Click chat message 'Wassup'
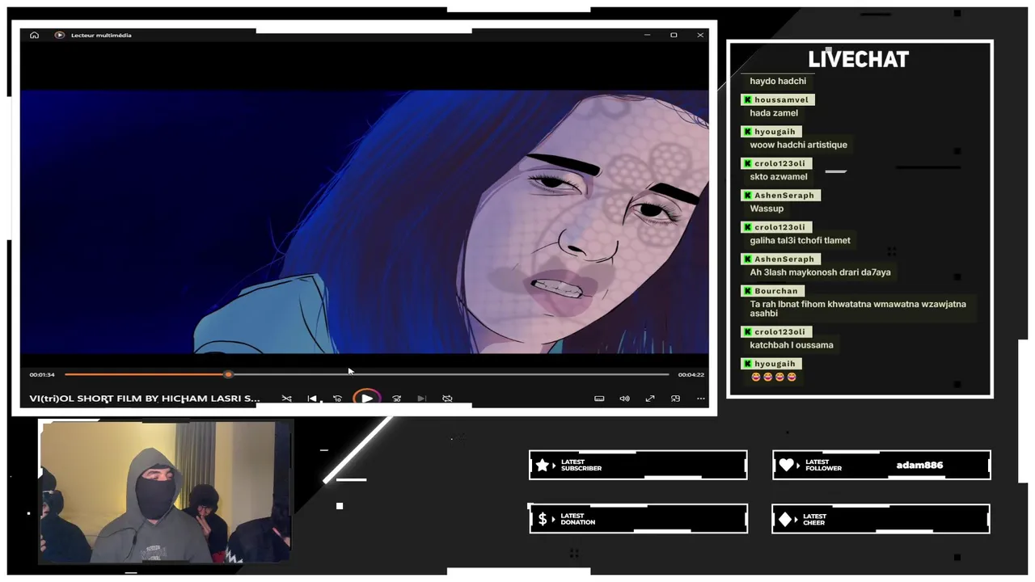 767,209
